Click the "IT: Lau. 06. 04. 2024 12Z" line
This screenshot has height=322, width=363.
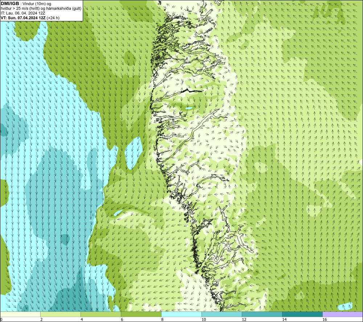coord(23,13)
